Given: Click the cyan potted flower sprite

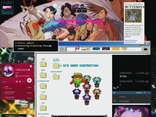Looking at the screenshot, I should 97,82.
